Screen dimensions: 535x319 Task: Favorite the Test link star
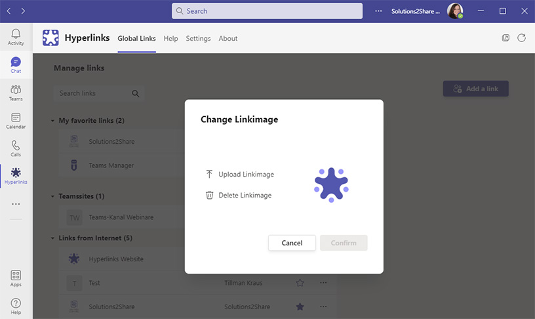300,283
